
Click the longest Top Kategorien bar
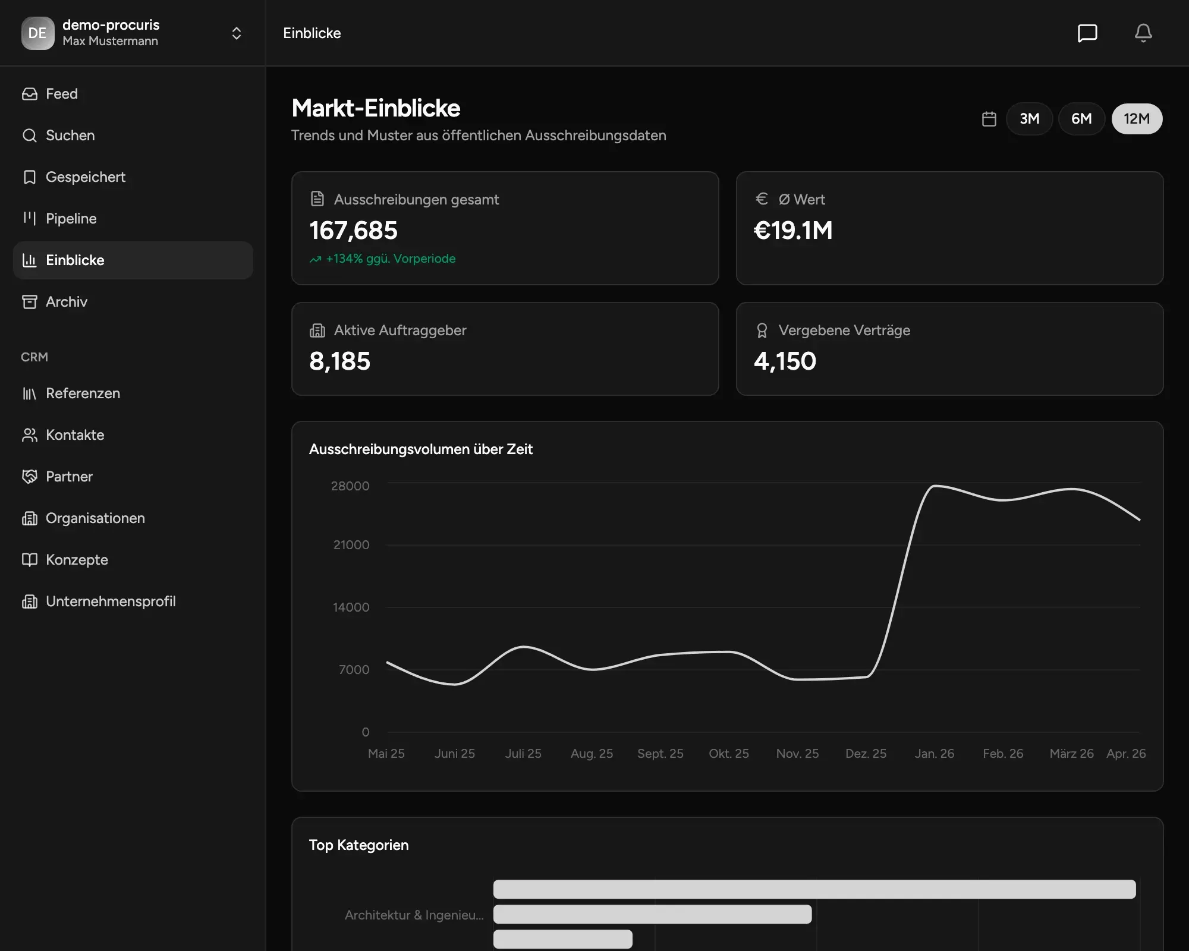pyautogui.click(x=814, y=889)
